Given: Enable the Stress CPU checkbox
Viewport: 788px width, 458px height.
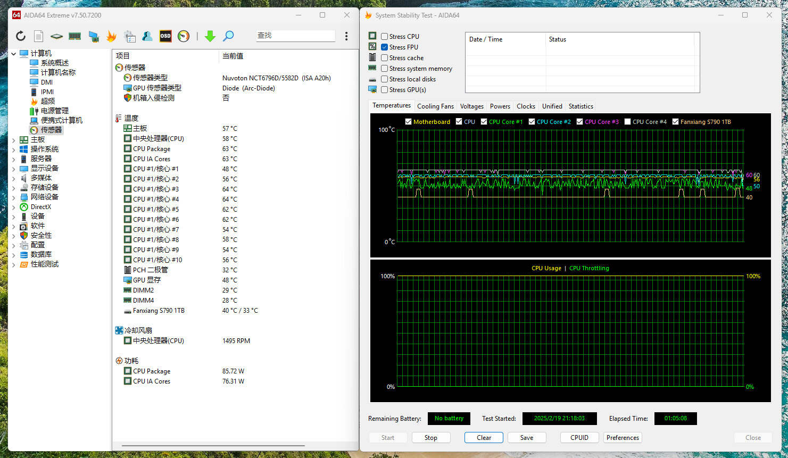Looking at the screenshot, I should pyautogui.click(x=384, y=37).
